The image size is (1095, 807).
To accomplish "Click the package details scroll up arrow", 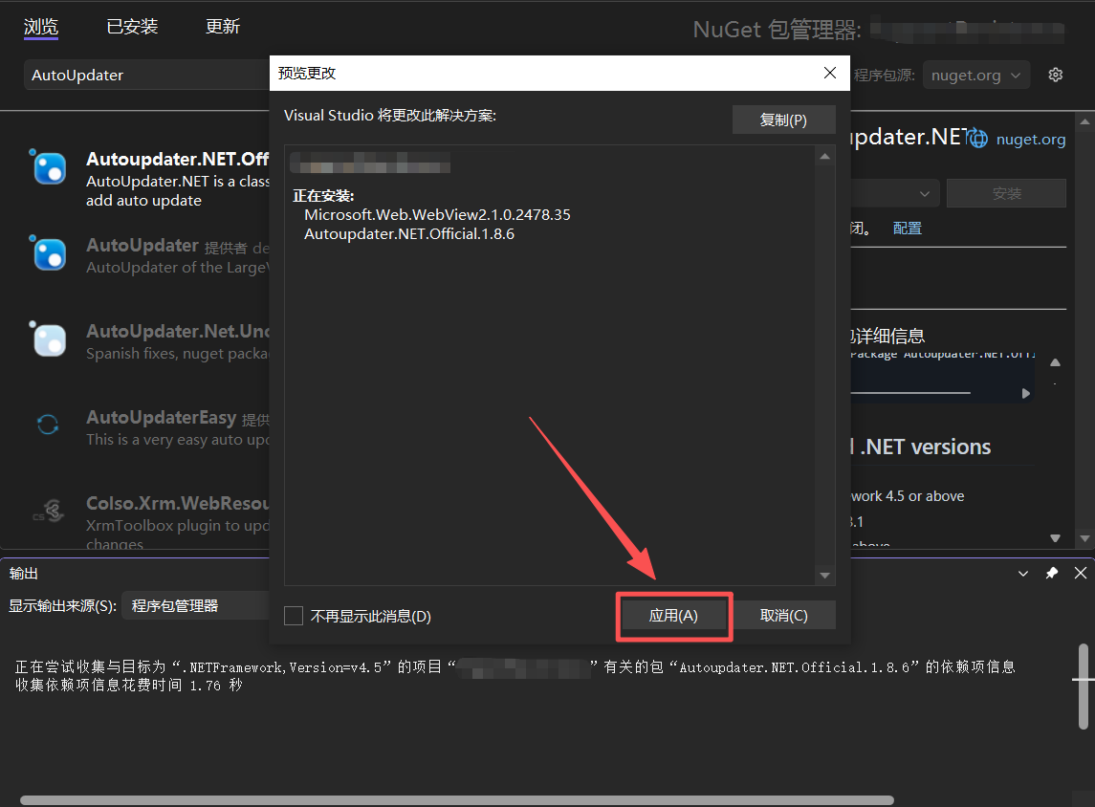I will 1055,362.
